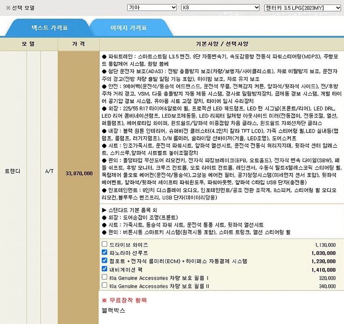Screen dimensions: 344x324
Task: Open the model dropdown showing K8
Action: pyautogui.click(x=221, y=8)
